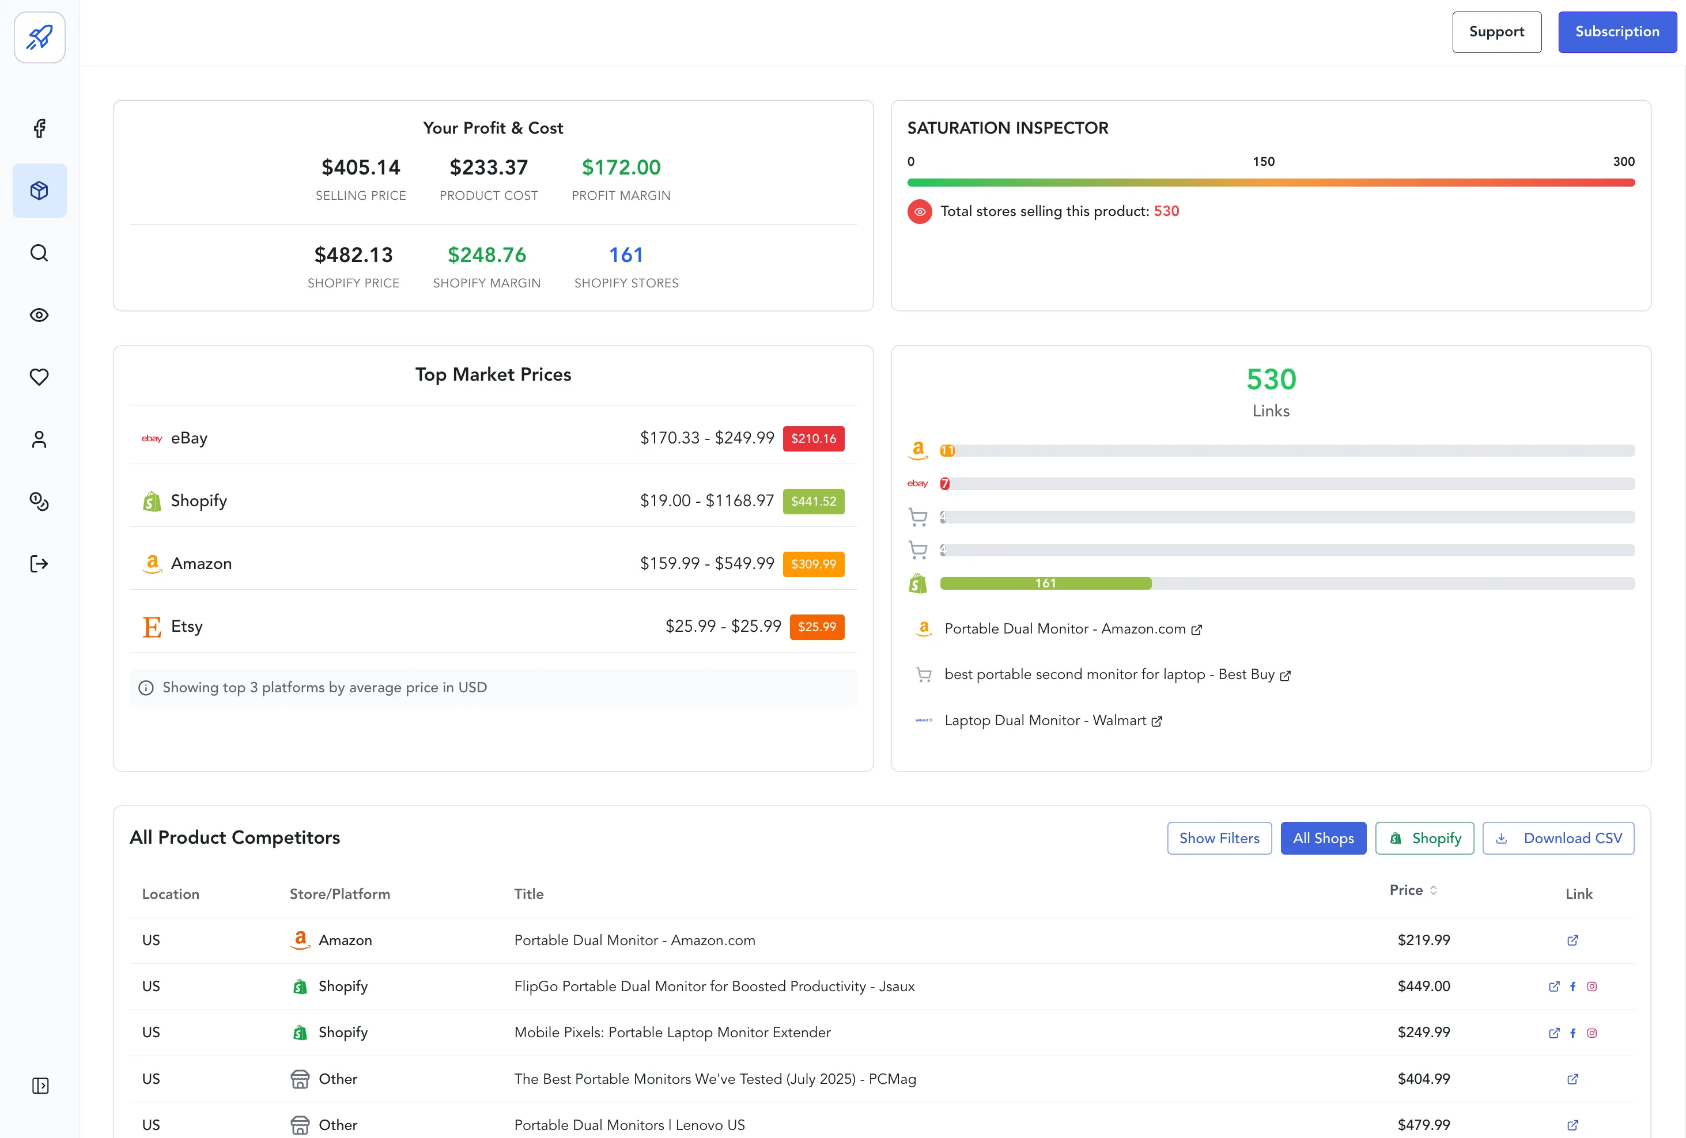Click the saturation gradient bar
The height and width of the screenshot is (1138, 1686).
pos(1271,183)
